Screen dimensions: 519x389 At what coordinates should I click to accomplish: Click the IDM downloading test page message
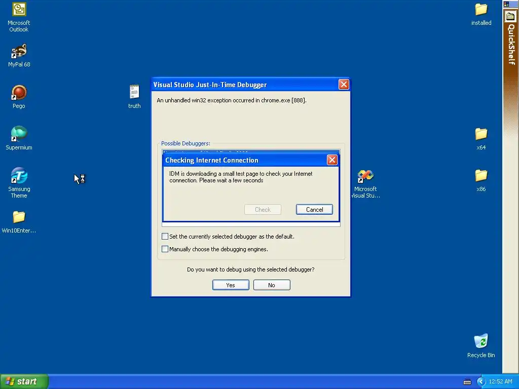(x=241, y=177)
